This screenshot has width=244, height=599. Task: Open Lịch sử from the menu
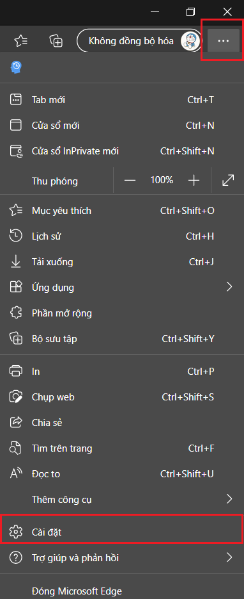pos(122,236)
